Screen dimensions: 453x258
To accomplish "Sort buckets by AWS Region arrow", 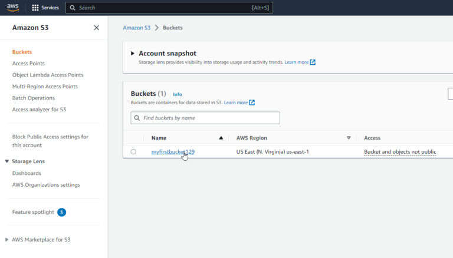I will coord(349,138).
